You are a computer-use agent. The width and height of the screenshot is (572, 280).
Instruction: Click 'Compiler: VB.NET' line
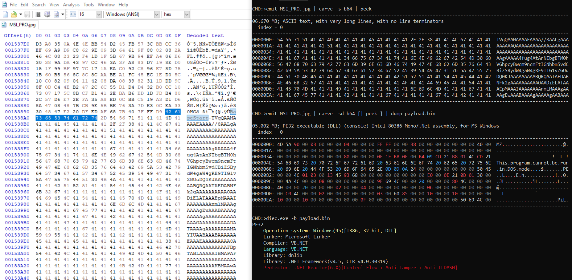click(x=285, y=243)
